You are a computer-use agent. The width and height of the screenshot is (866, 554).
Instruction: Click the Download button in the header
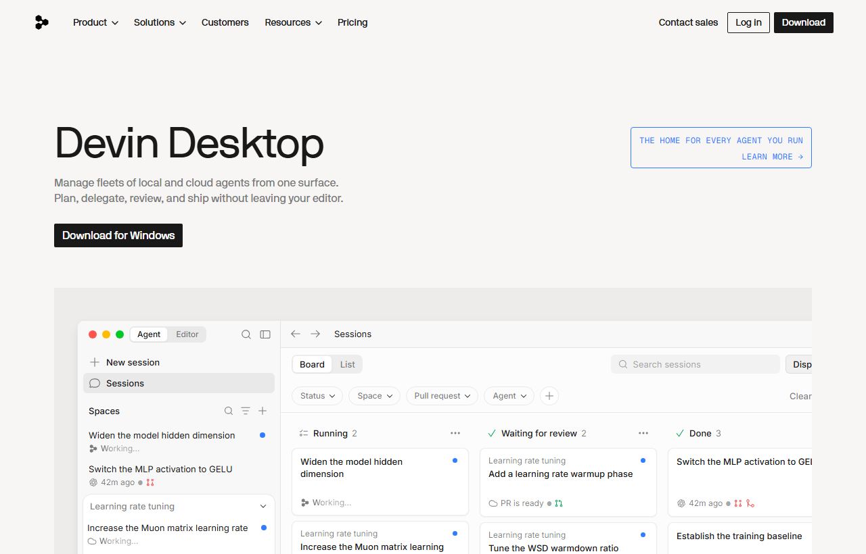[x=804, y=22]
